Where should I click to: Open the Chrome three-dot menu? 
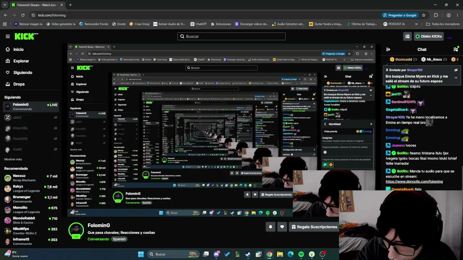click(x=457, y=15)
